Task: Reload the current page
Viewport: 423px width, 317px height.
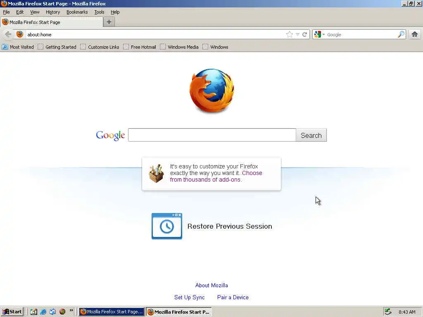Action: [304, 35]
